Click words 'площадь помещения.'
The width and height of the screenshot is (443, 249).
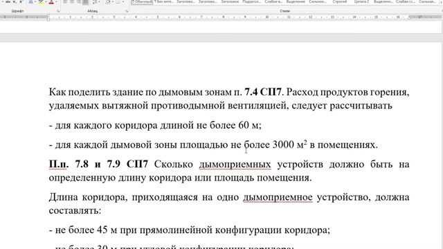(262, 178)
